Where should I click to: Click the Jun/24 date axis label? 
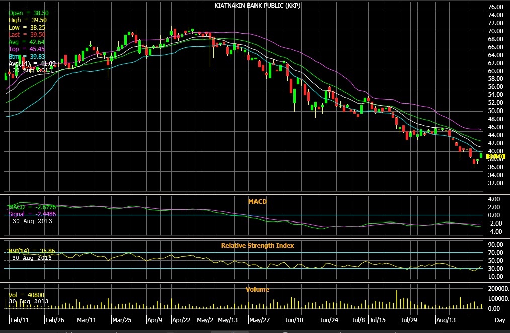(x=329, y=320)
